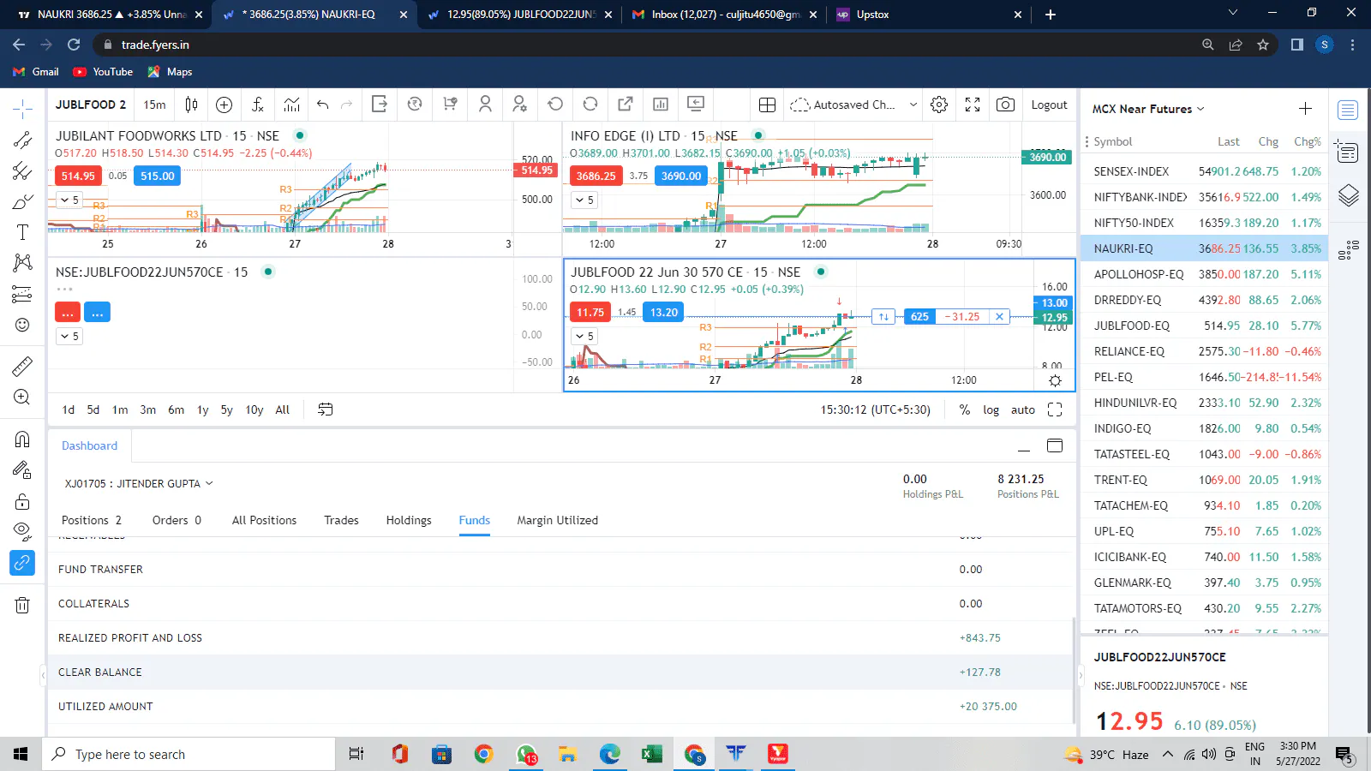The width and height of the screenshot is (1371, 771).
Task: Open the object tree layers panel
Action: [1348, 196]
